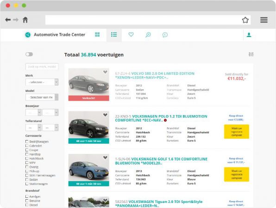The height and width of the screenshot is (208, 276).
Task: Click the Polo auction countdown timer bar
Action: (x=89, y=141)
